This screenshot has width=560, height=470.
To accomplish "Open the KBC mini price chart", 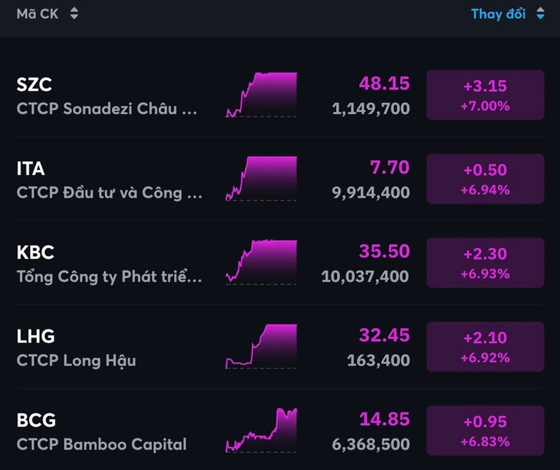I will pyautogui.click(x=261, y=262).
